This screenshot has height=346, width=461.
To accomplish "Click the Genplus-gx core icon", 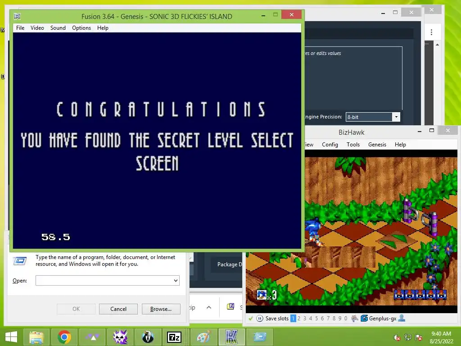I will click(364, 319).
